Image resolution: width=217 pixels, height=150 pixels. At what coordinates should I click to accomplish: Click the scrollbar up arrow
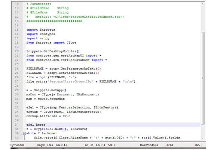(203, 4)
